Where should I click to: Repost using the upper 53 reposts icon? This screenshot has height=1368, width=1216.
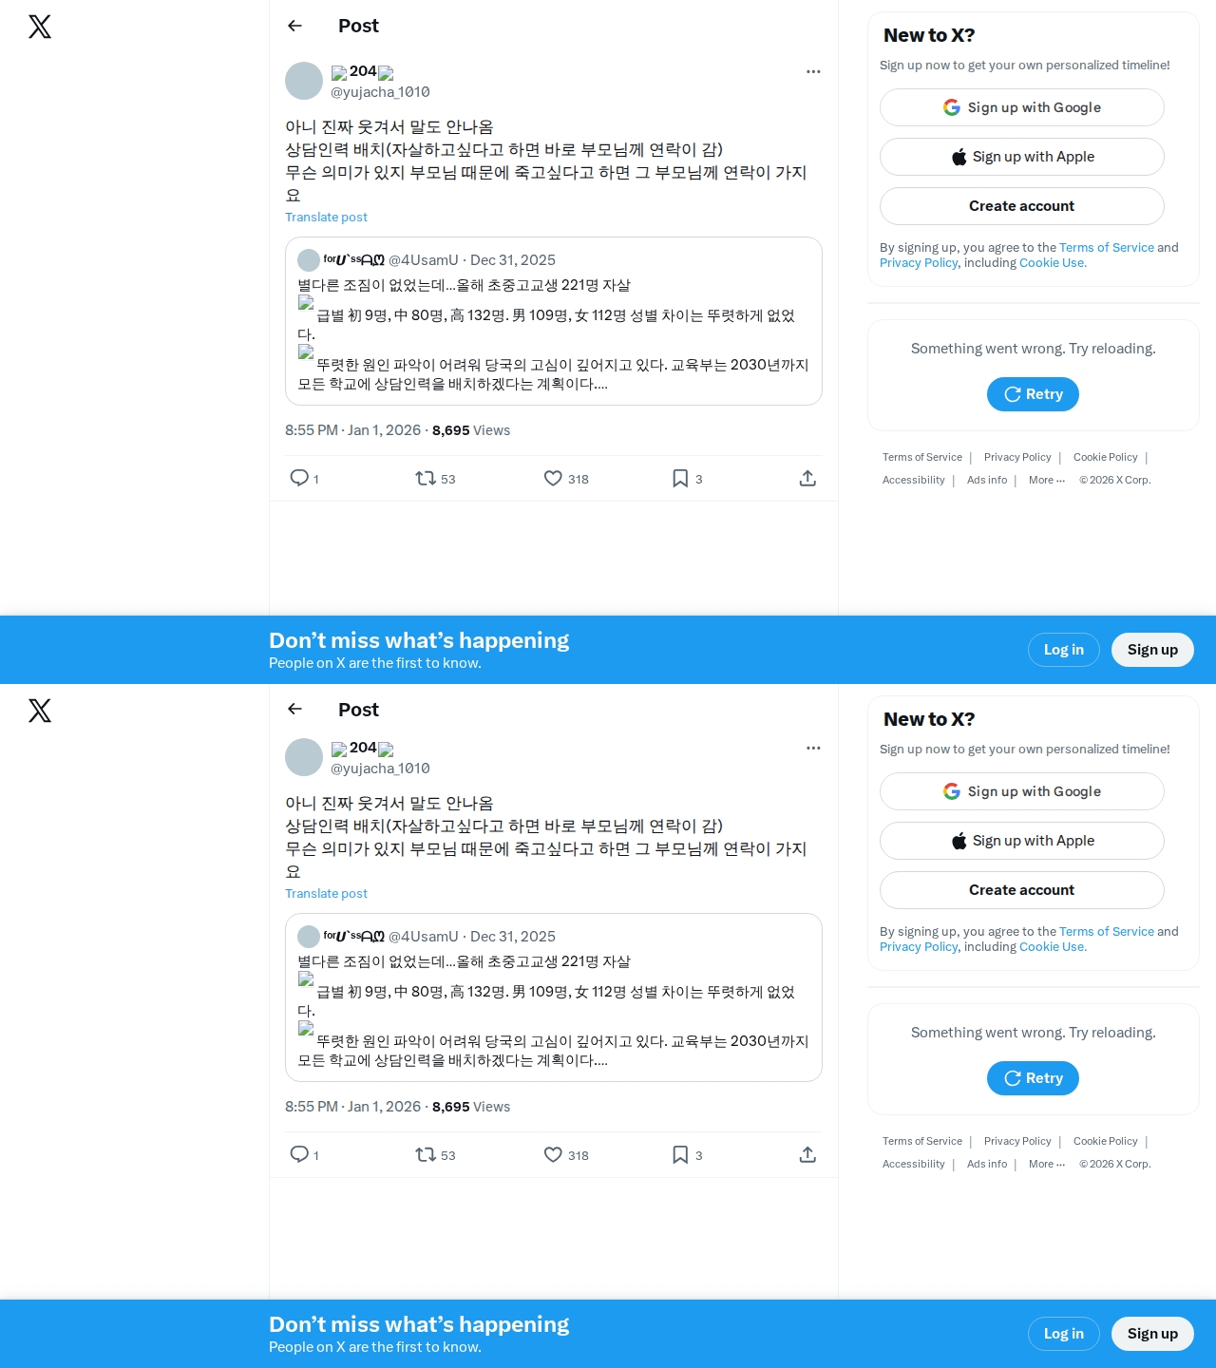(426, 478)
